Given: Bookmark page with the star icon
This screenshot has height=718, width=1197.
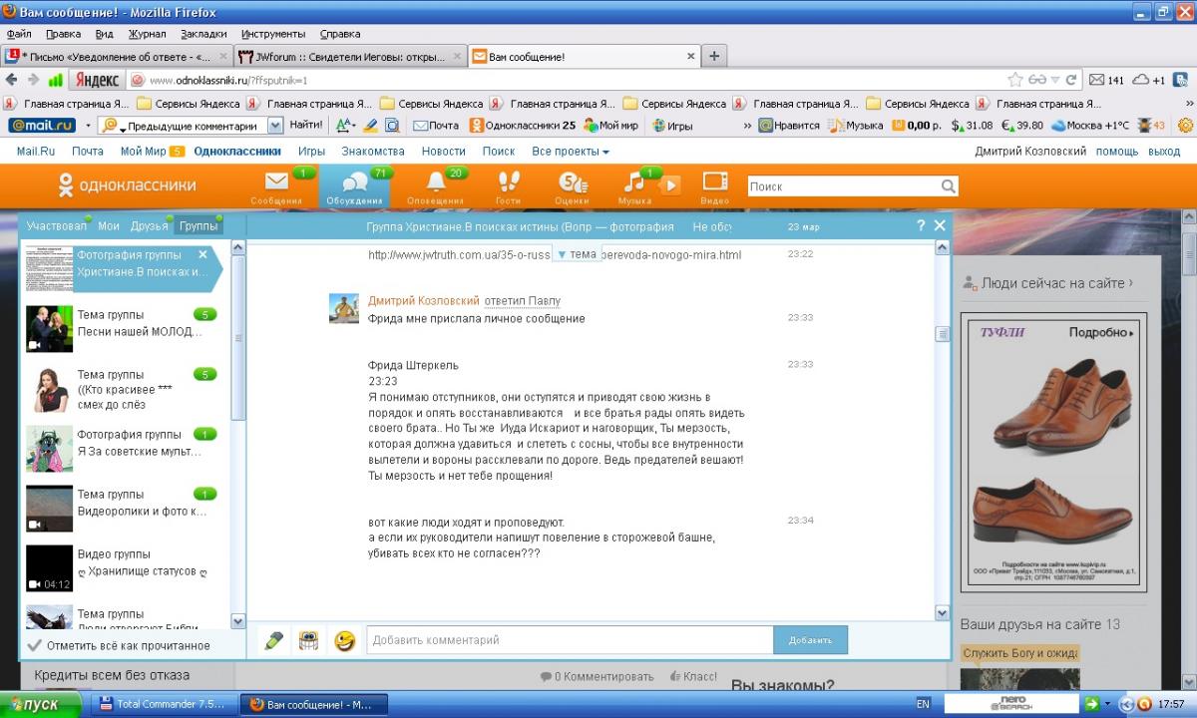Looking at the screenshot, I should pyautogui.click(x=1015, y=80).
